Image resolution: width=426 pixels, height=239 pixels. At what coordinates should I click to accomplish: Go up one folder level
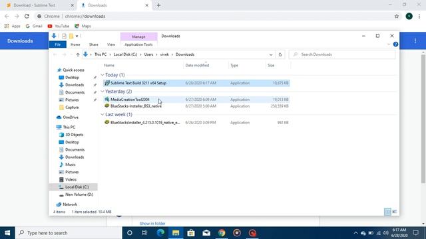(78, 54)
